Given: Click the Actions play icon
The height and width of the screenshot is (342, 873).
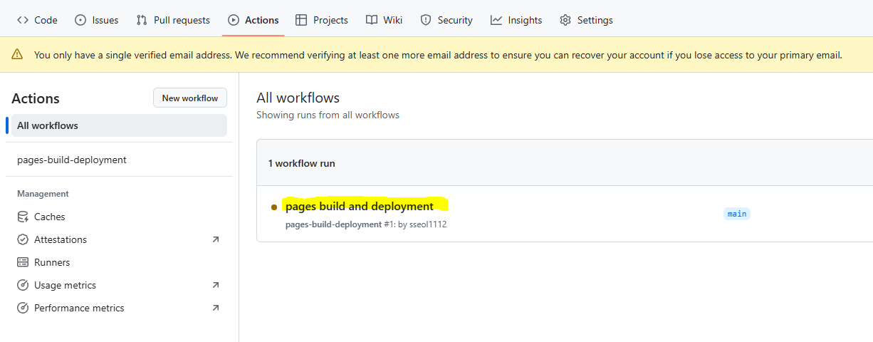Looking at the screenshot, I should click(x=234, y=20).
